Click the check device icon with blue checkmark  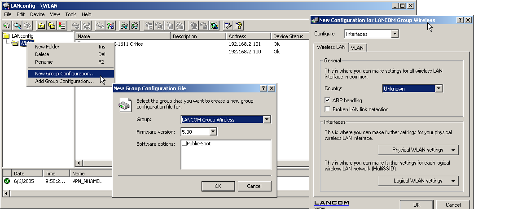(x=110, y=26)
